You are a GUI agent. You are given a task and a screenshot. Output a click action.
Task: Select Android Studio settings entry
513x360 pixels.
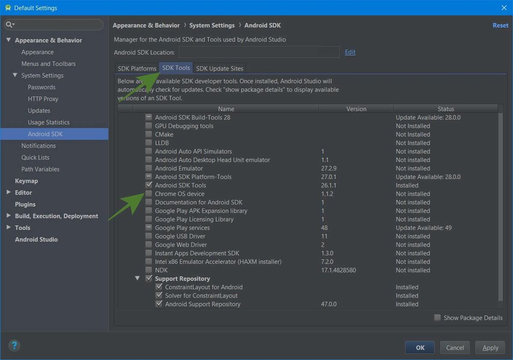pos(36,239)
